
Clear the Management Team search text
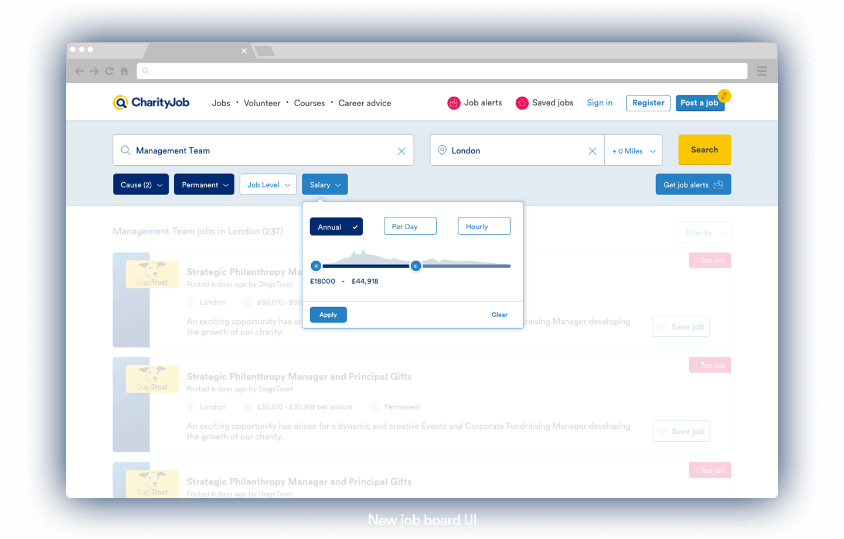[x=401, y=151]
